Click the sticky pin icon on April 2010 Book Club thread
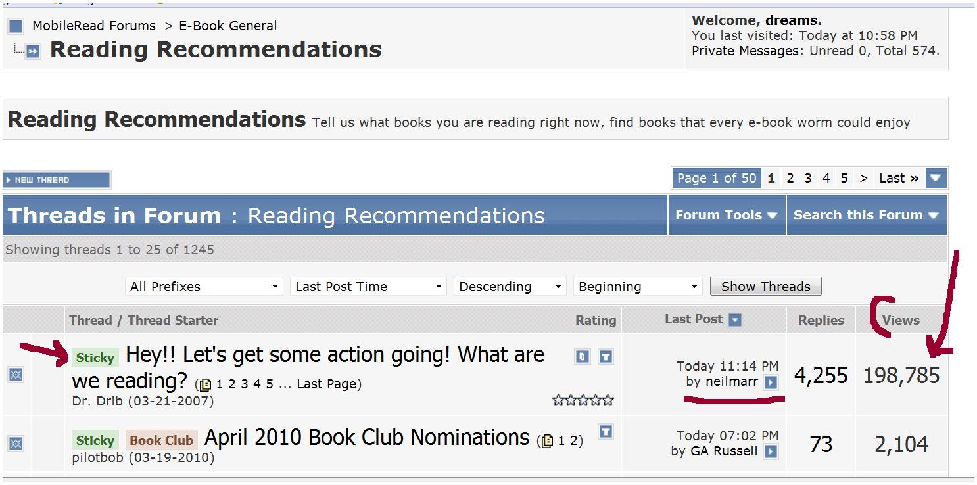Screen dimensions: 977x485 [606, 431]
